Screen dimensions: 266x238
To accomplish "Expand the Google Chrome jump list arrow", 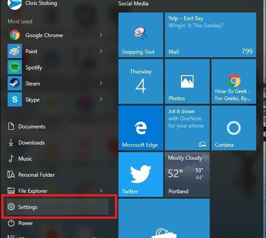I will click(x=101, y=35).
